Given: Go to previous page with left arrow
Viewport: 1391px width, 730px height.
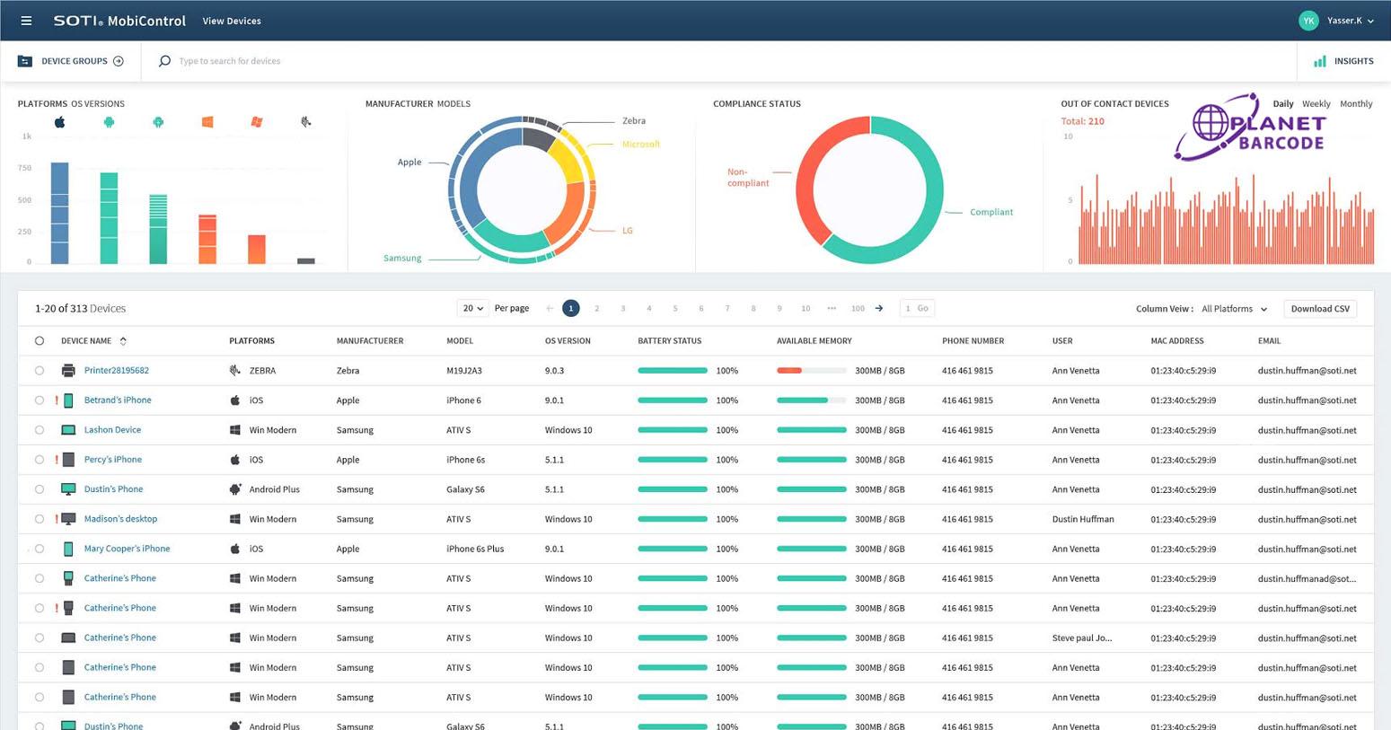Looking at the screenshot, I should click(x=550, y=308).
